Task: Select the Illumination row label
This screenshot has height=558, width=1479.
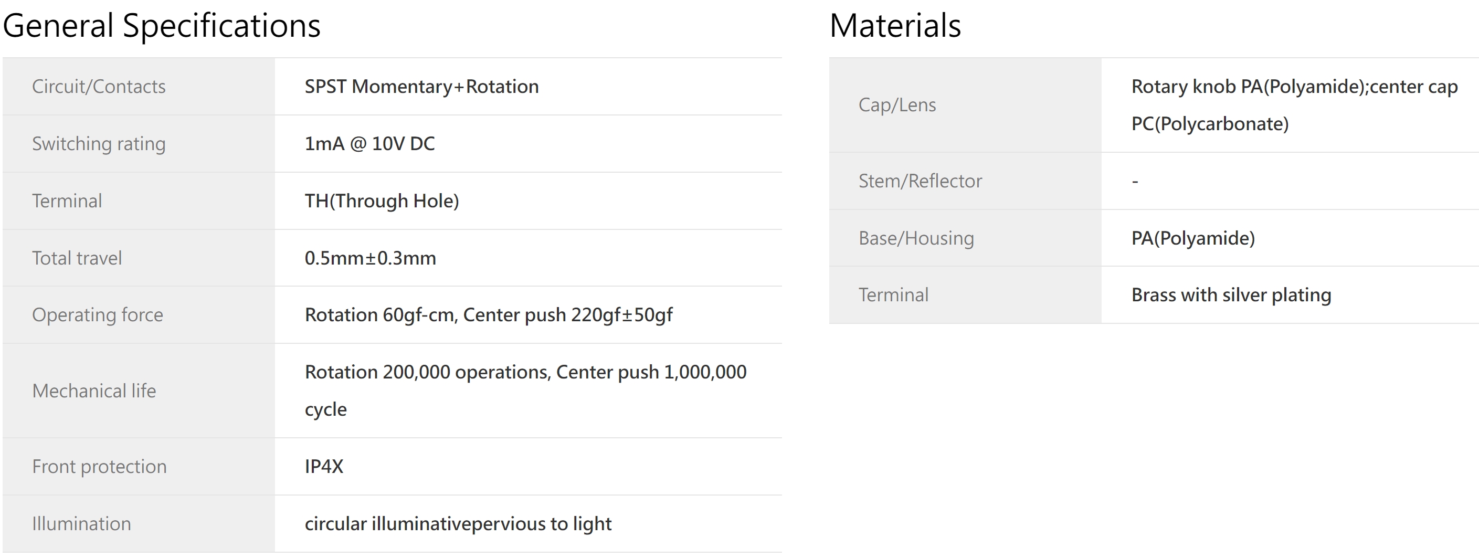Action: pyautogui.click(x=81, y=523)
